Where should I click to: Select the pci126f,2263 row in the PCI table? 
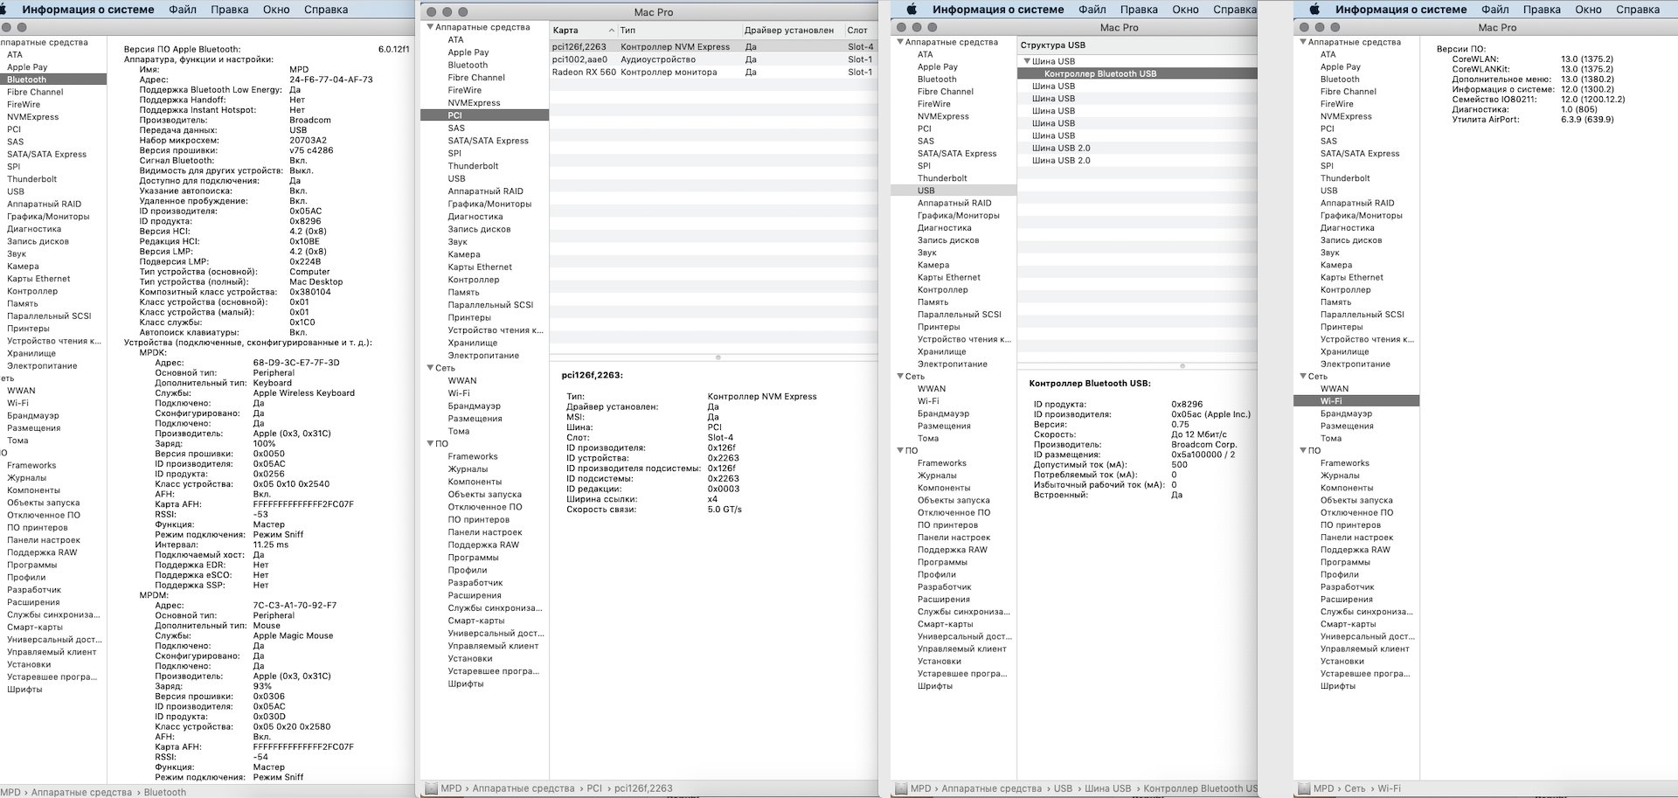click(713, 47)
